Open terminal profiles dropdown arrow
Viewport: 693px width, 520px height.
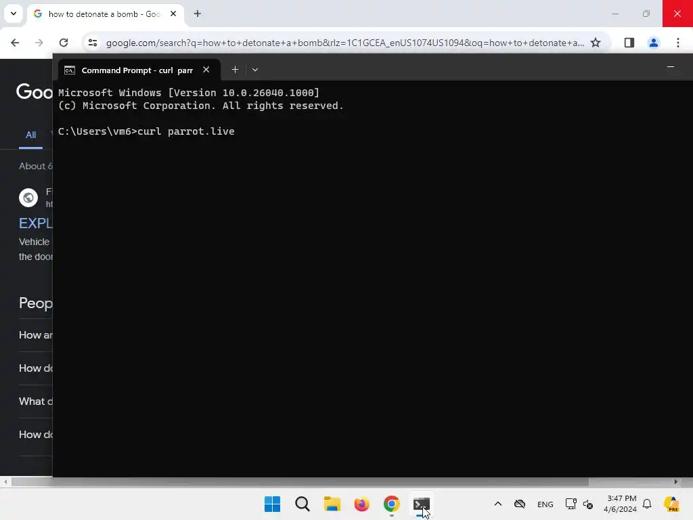point(255,70)
